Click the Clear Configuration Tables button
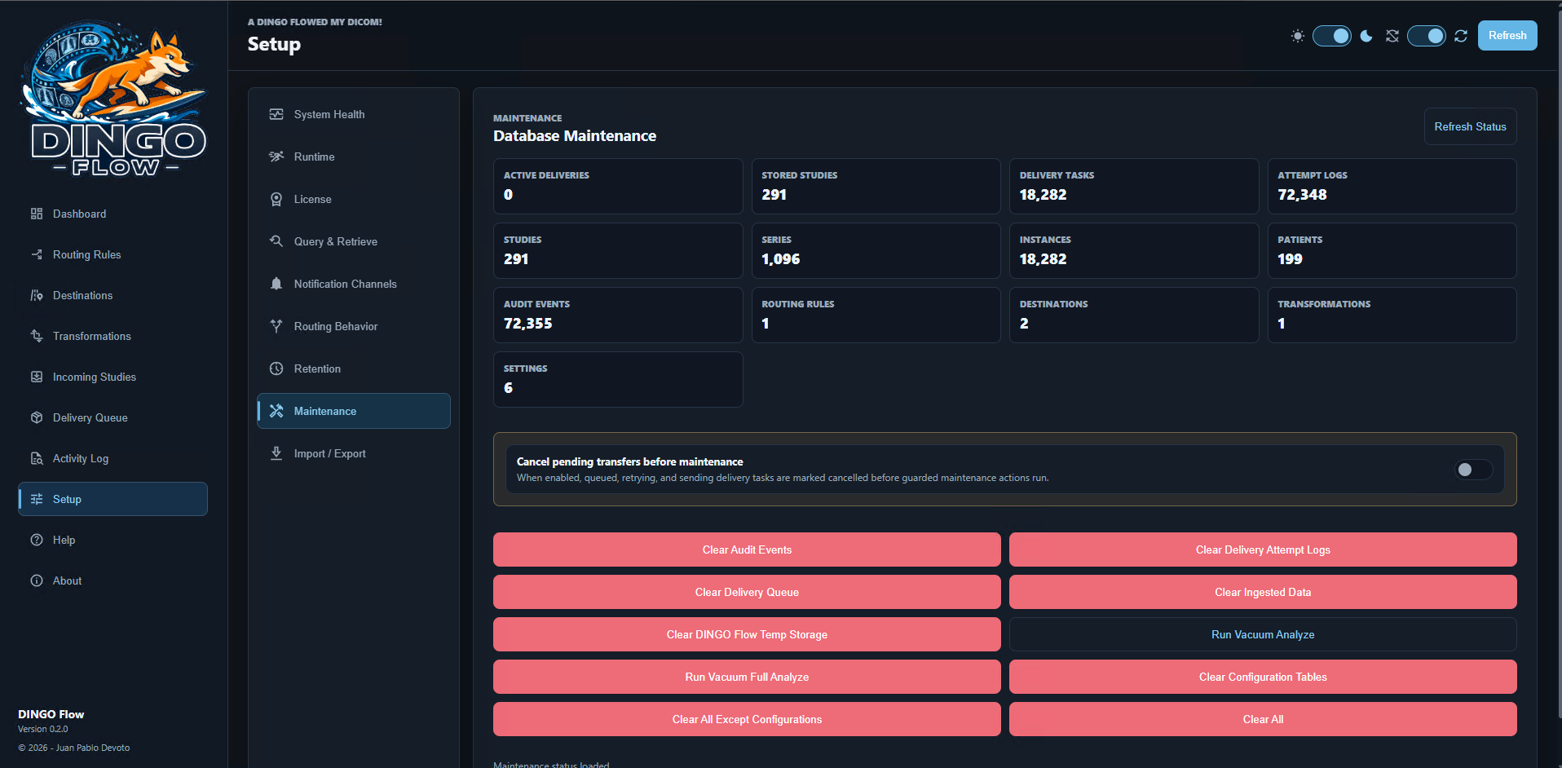Image resolution: width=1562 pixels, height=768 pixels. [x=1263, y=677]
